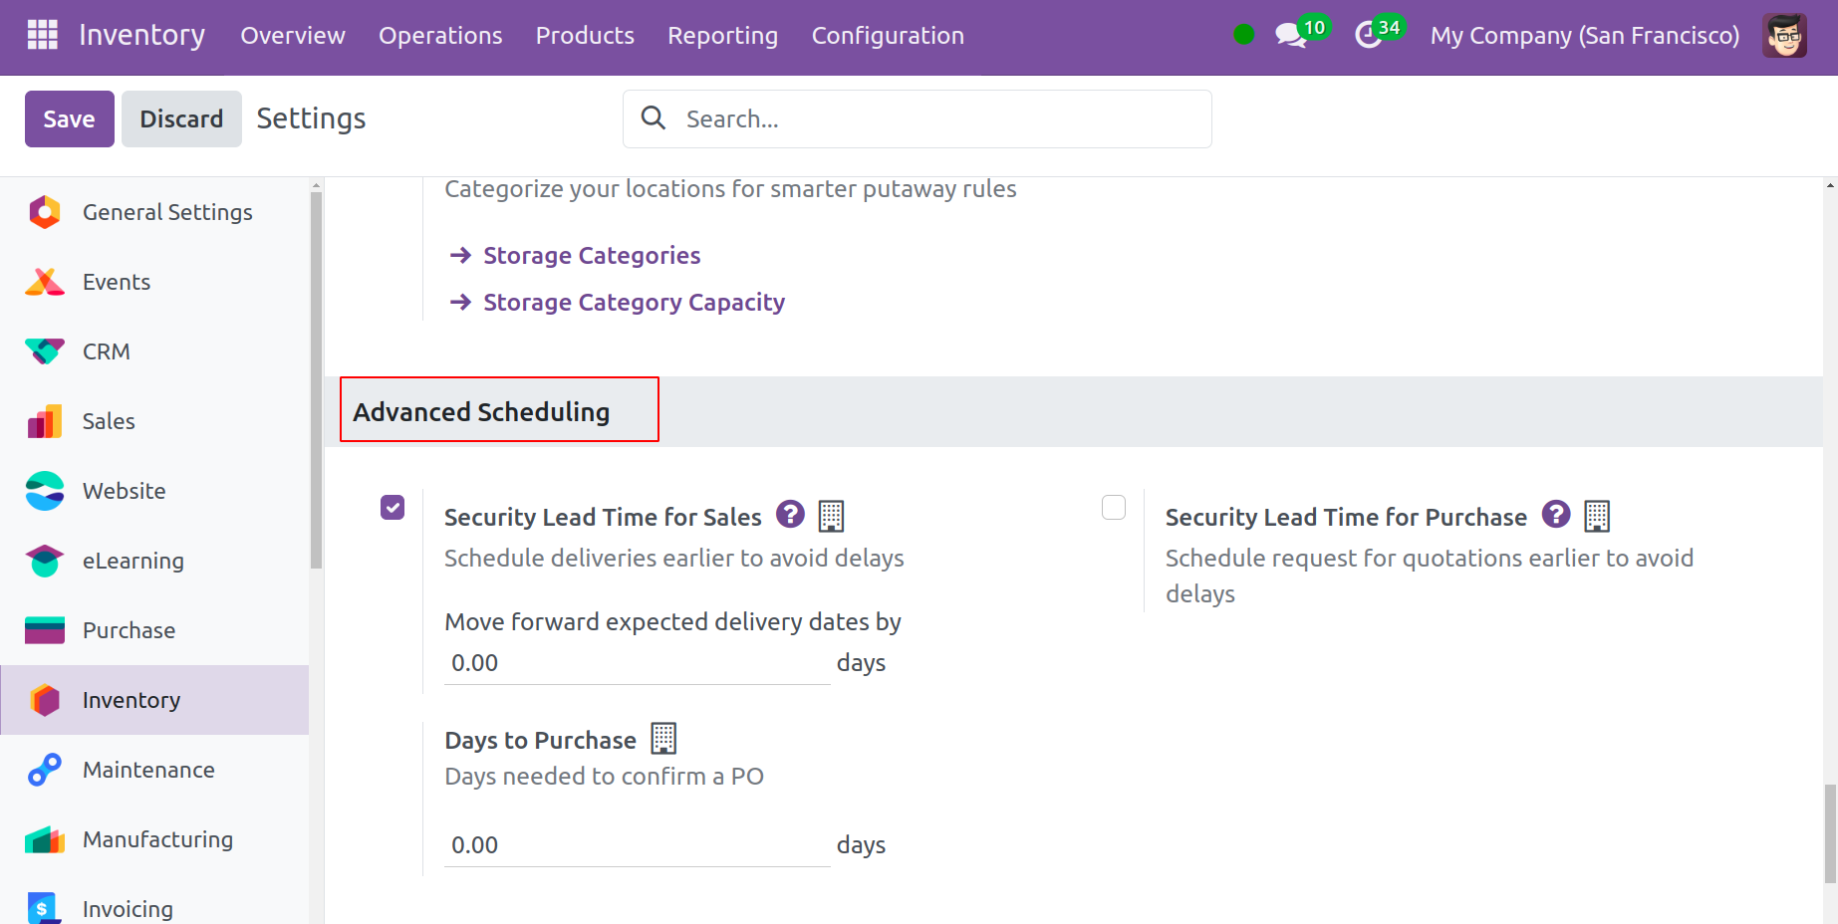Viewport: 1838px width, 924px height.
Task: Click the Save button
Action: (69, 118)
